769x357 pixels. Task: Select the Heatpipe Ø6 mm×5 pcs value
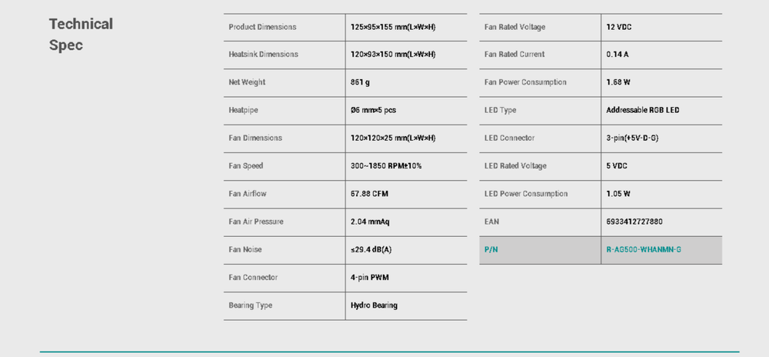(x=373, y=110)
